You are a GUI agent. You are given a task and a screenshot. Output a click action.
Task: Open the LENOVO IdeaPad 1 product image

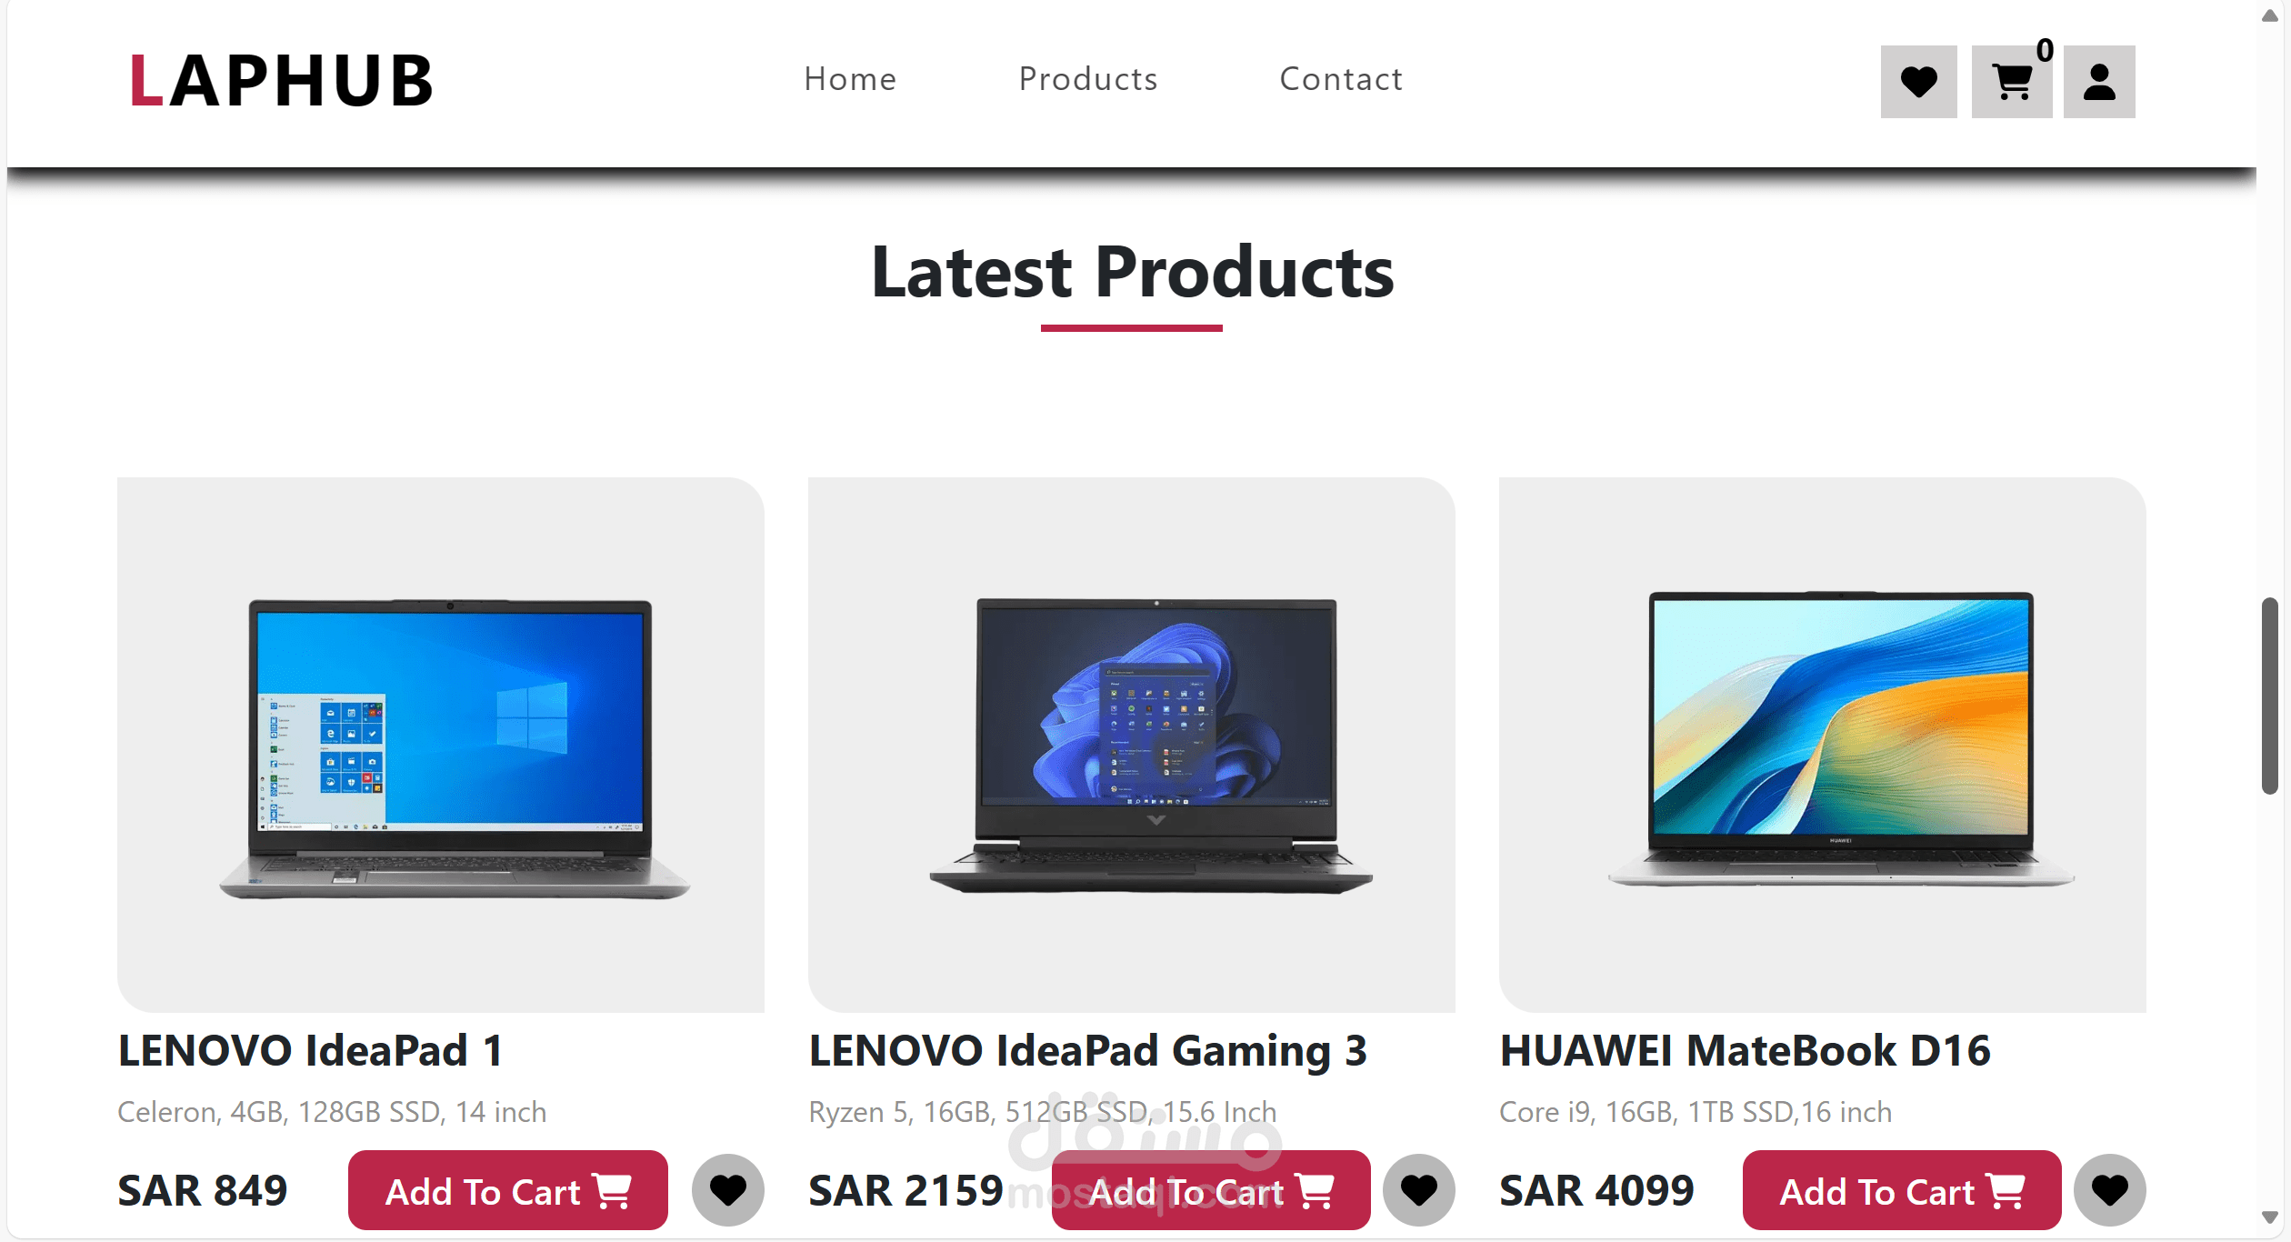click(x=441, y=745)
